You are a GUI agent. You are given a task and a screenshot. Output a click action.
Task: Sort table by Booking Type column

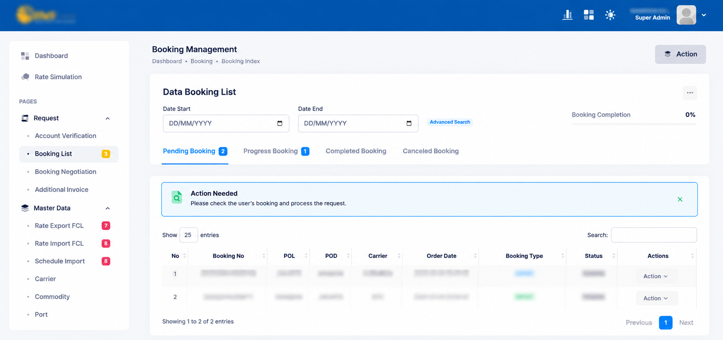pos(523,256)
